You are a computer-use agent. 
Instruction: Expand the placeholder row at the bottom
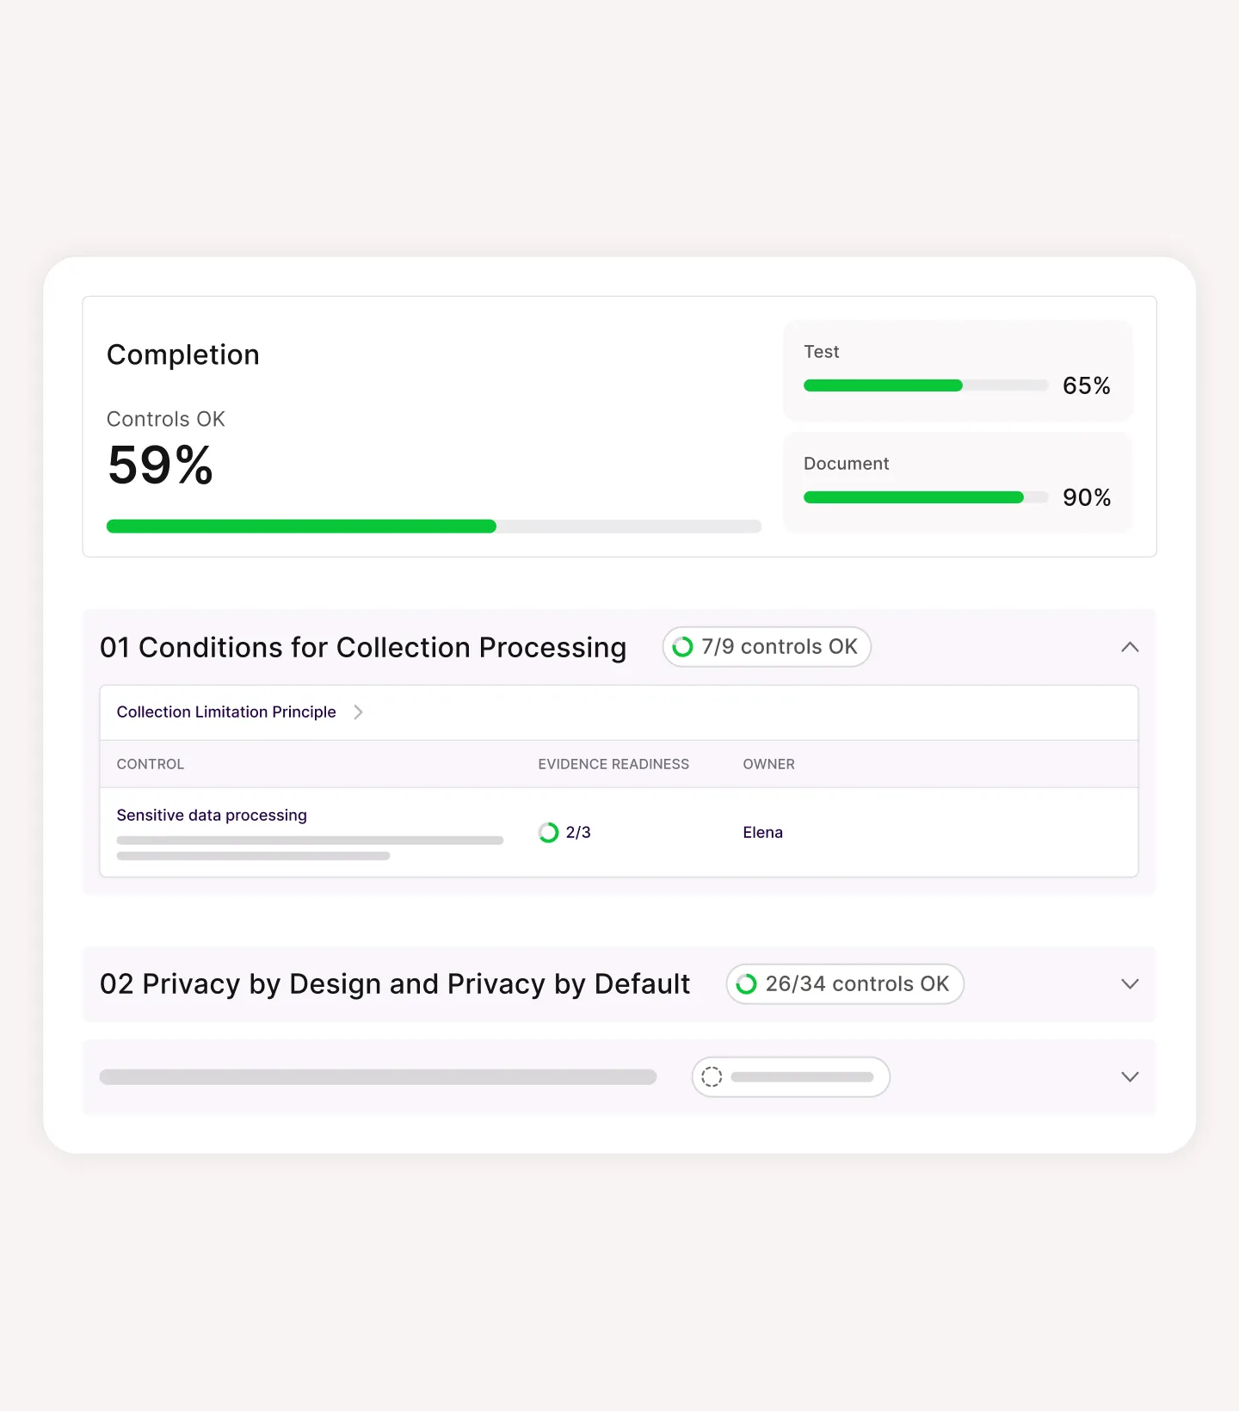pyautogui.click(x=1130, y=1076)
